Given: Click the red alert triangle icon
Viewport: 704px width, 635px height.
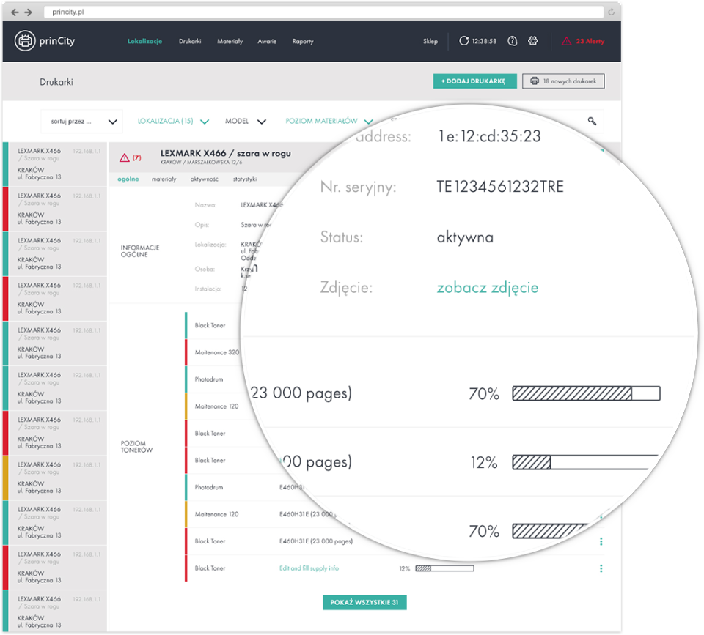Looking at the screenshot, I should [567, 41].
